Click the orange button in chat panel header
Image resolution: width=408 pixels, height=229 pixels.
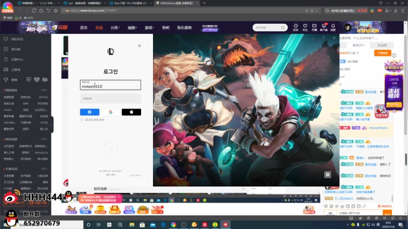[x=382, y=53]
